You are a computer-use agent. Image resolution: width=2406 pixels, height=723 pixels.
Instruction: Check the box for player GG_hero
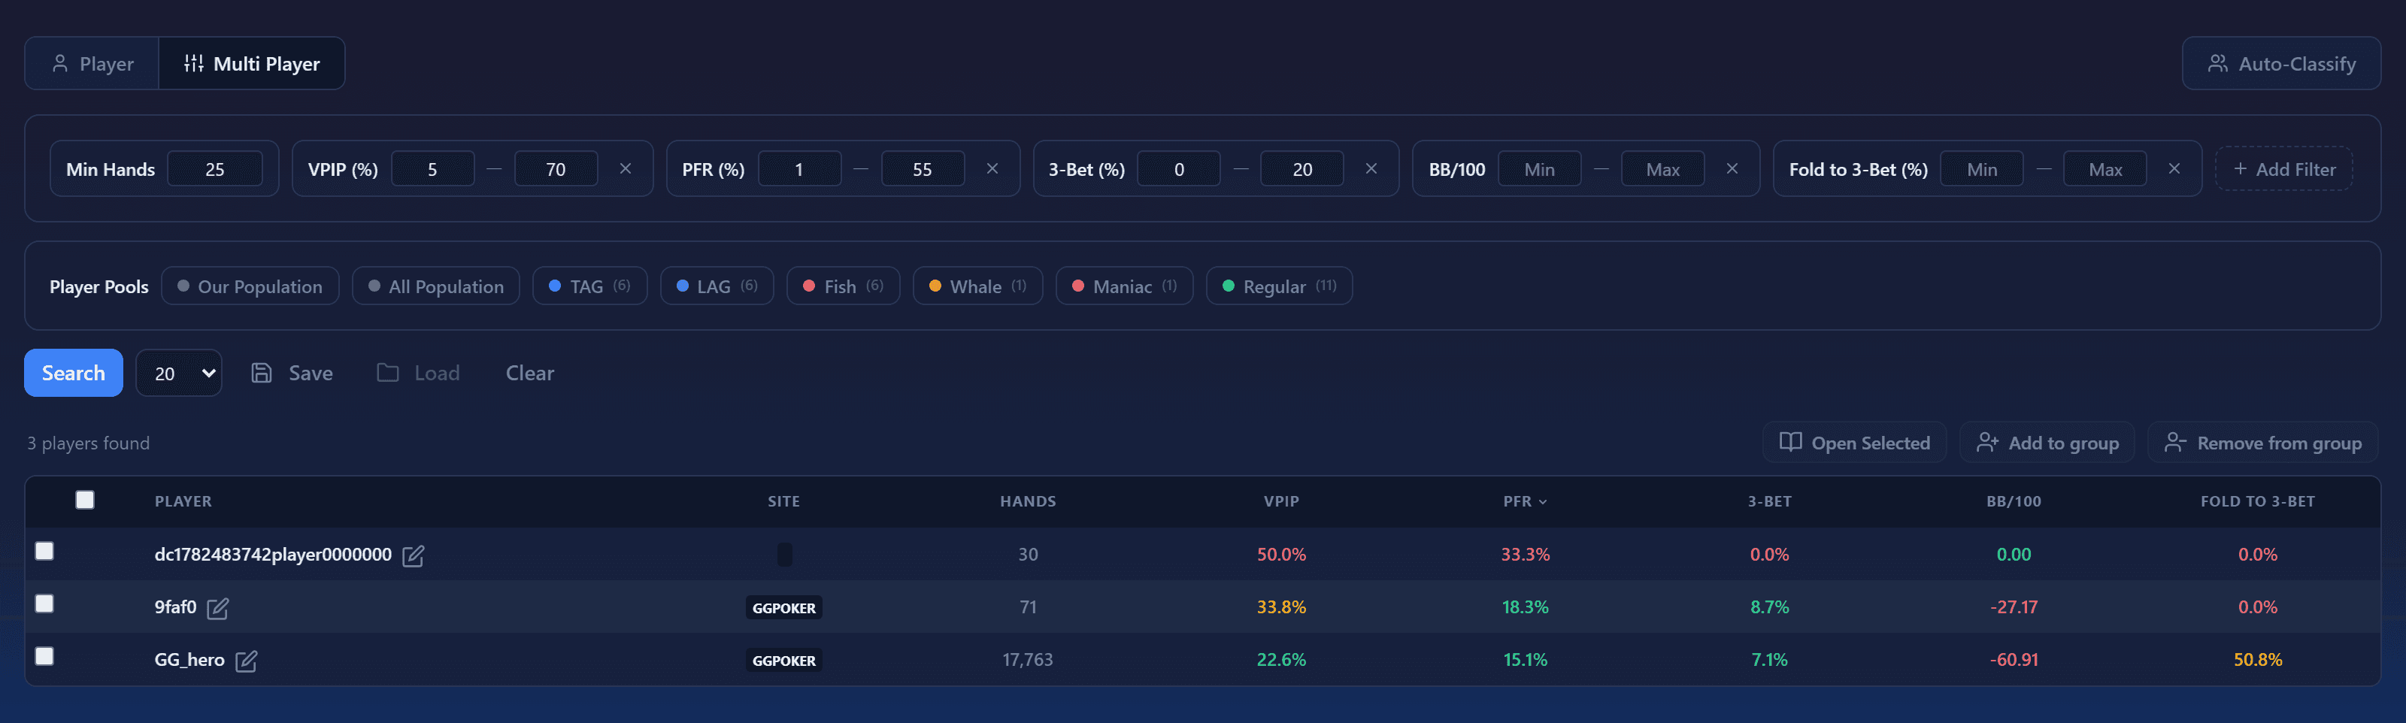44,656
